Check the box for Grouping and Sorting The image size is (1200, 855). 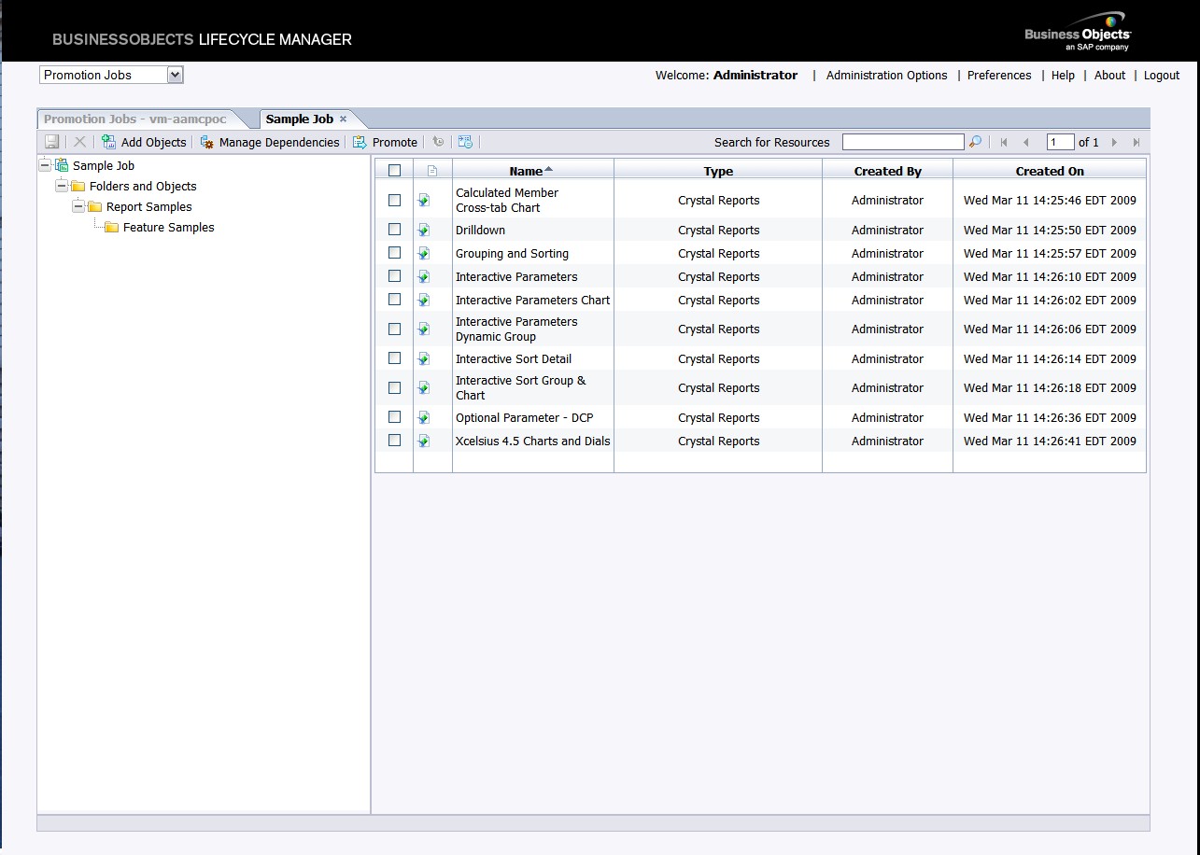(x=394, y=252)
